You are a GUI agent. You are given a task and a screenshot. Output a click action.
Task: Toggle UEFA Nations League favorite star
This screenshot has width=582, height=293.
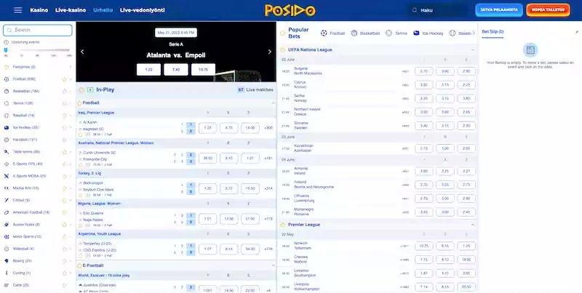[282, 49]
